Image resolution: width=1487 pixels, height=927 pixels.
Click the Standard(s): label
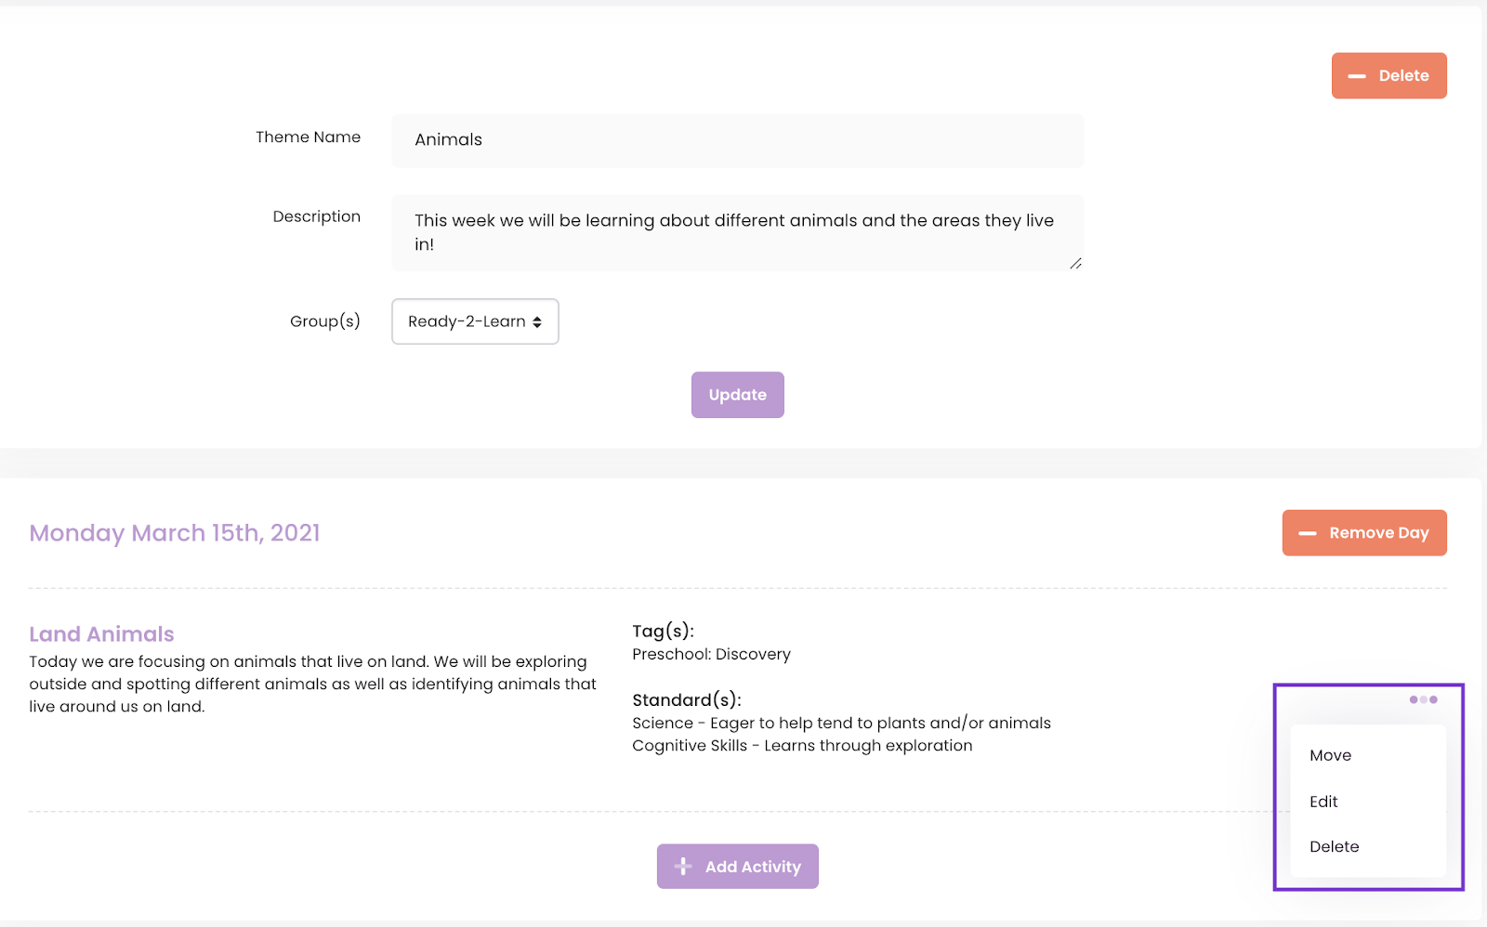[x=686, y=699]
